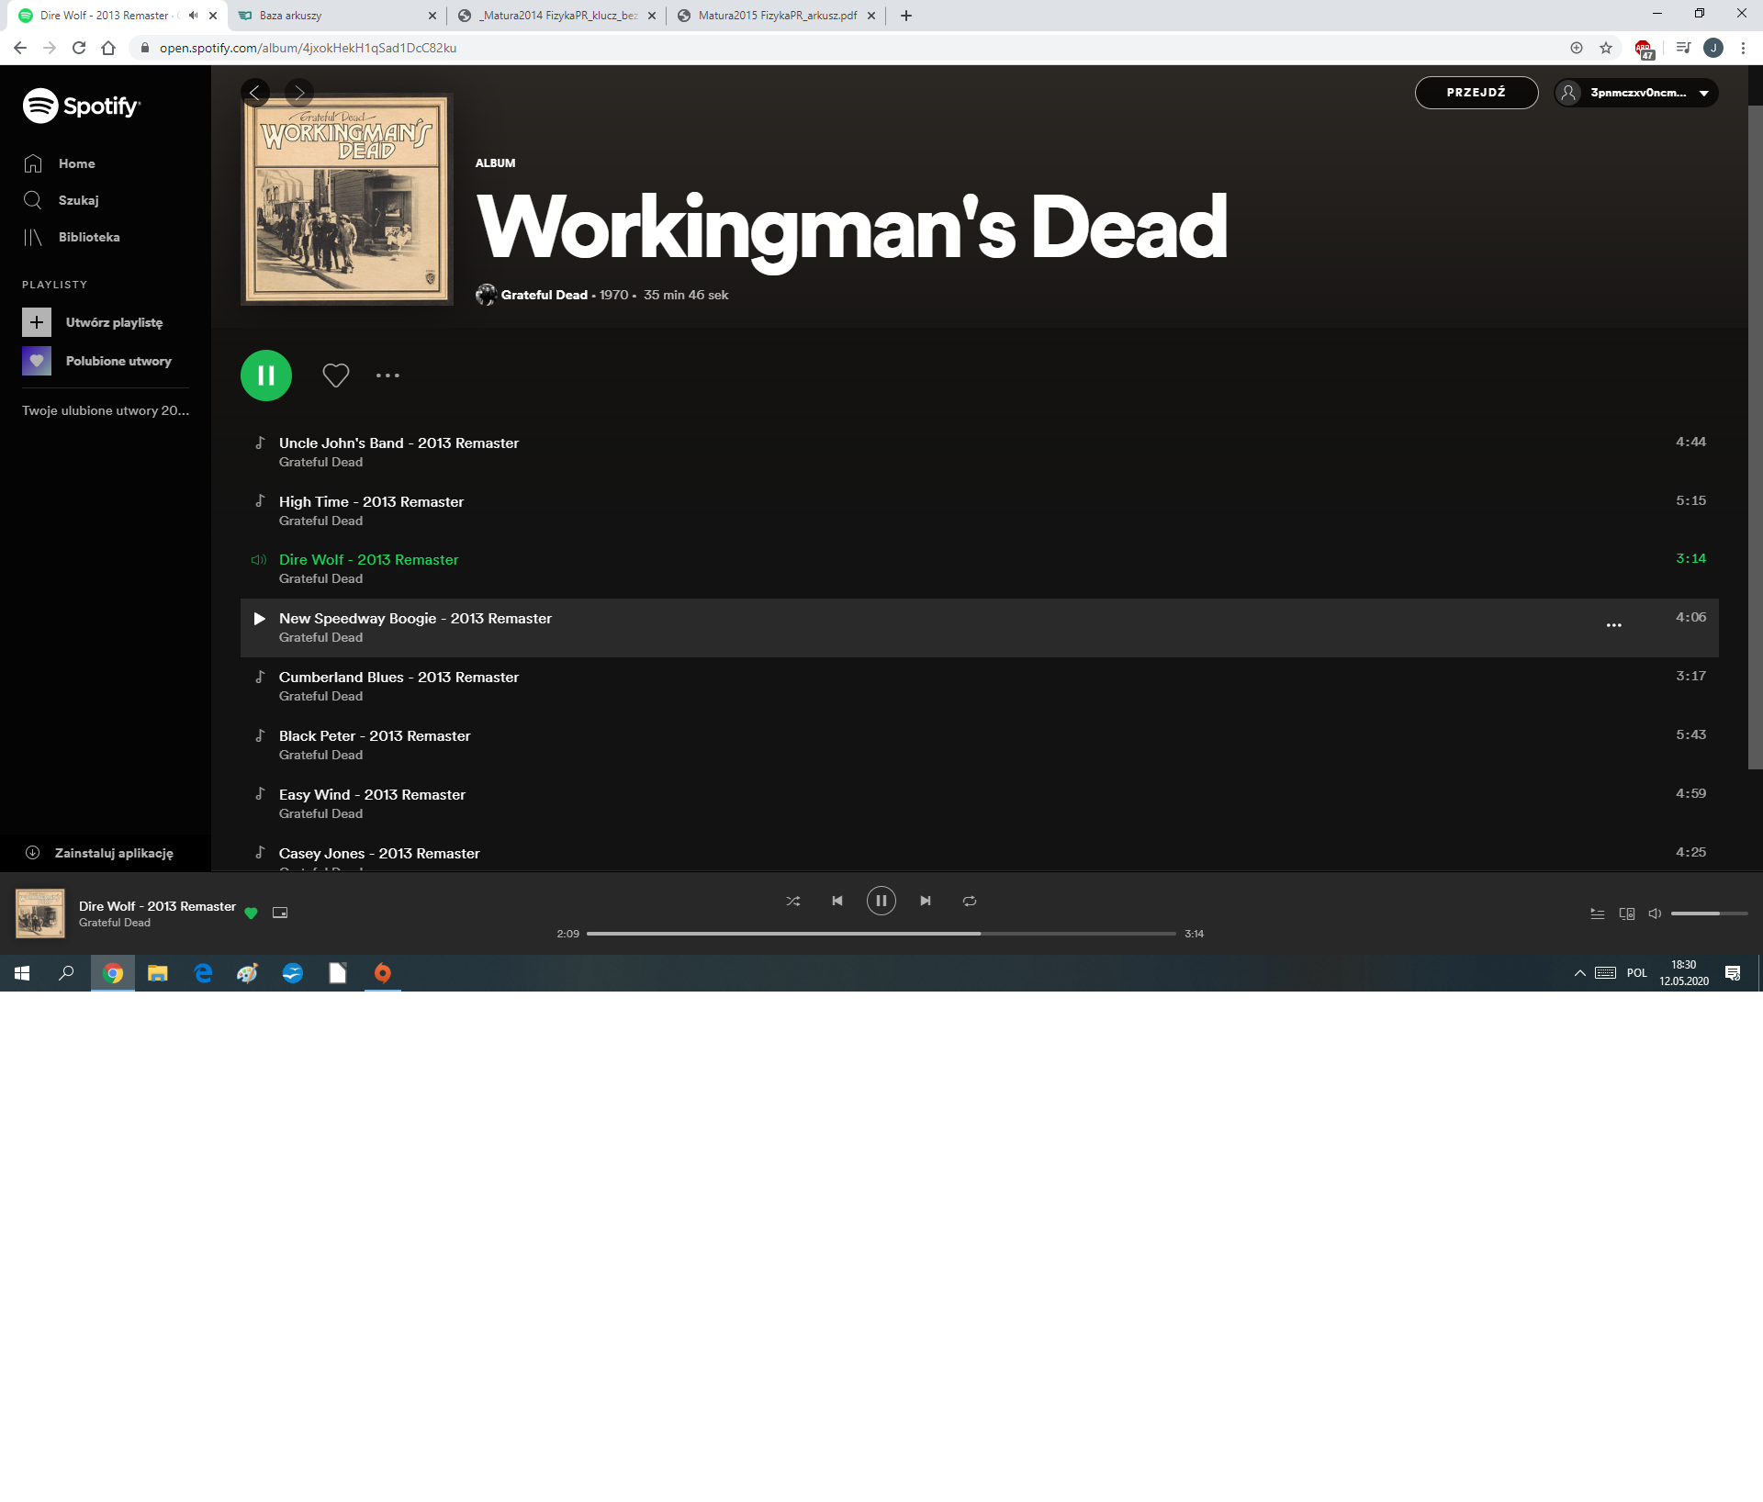Unlike current song with green heart
This screenshot has width=1763, height=1502.
(x=252, y=913)
